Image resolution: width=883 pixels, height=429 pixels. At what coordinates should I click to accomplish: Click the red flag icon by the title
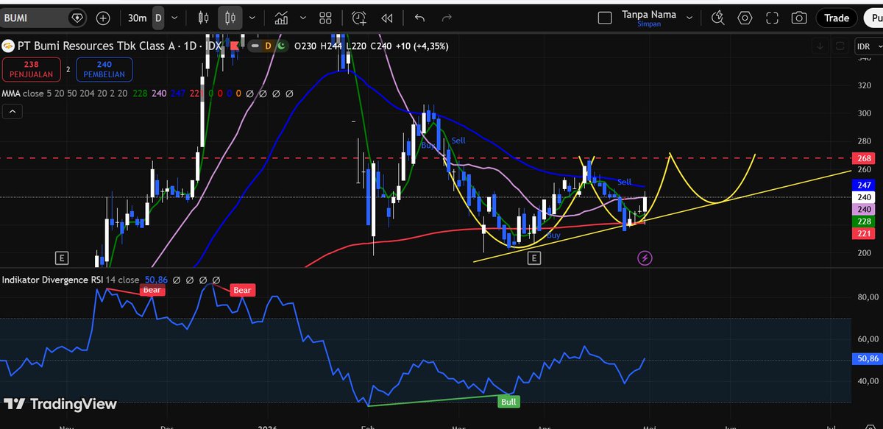235,46
